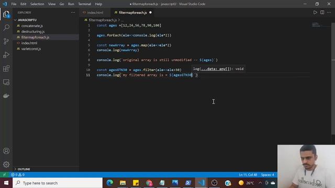Open OBS Studio from taskbar

(x=214, y=183)
